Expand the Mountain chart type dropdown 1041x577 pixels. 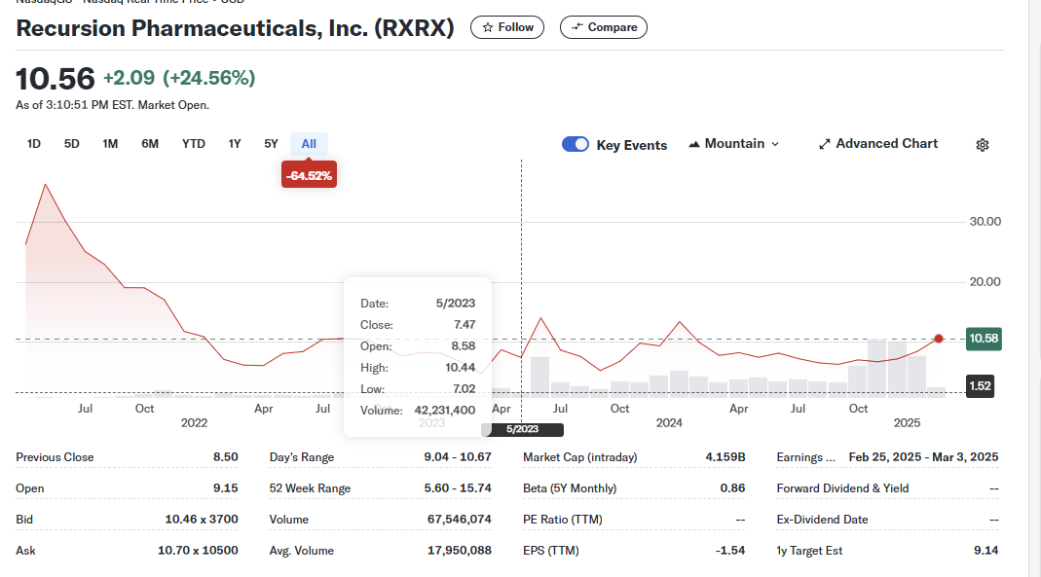click(x=733, y=144)
